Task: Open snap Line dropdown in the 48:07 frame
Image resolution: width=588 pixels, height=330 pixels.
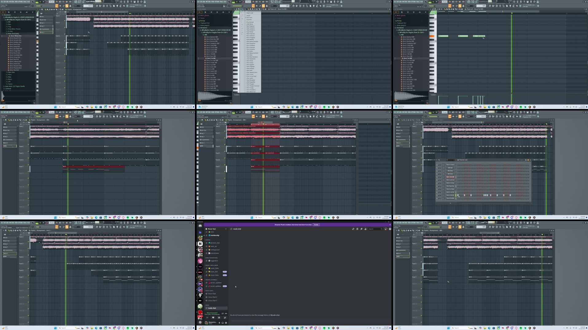Action: (x=77, y=6)
